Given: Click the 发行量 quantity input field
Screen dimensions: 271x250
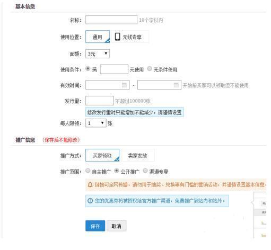Looking at the screenshot, I should pos(100,101).
